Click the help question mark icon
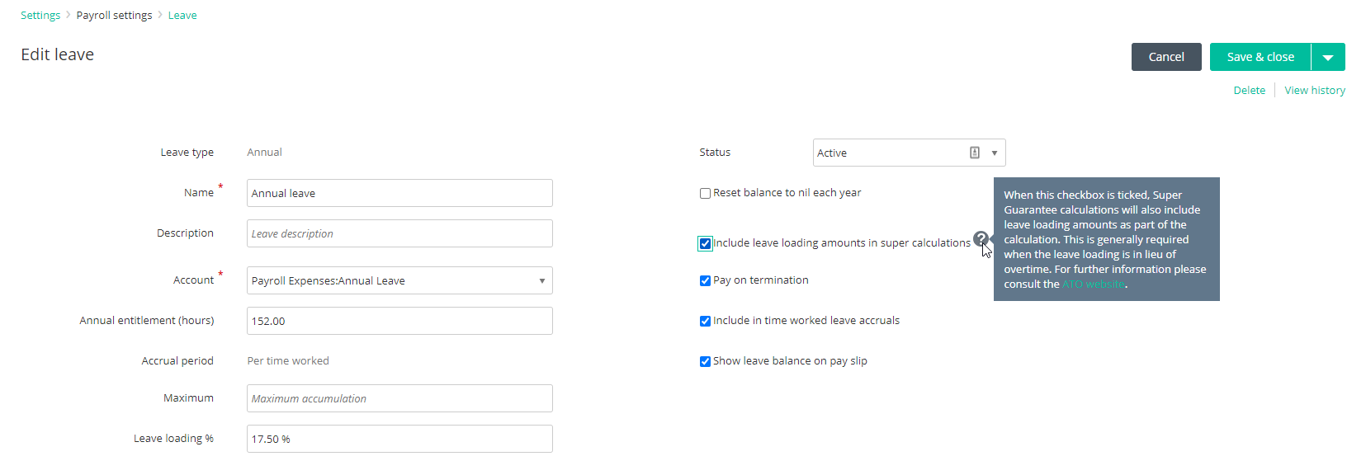 tap(981, 239)
